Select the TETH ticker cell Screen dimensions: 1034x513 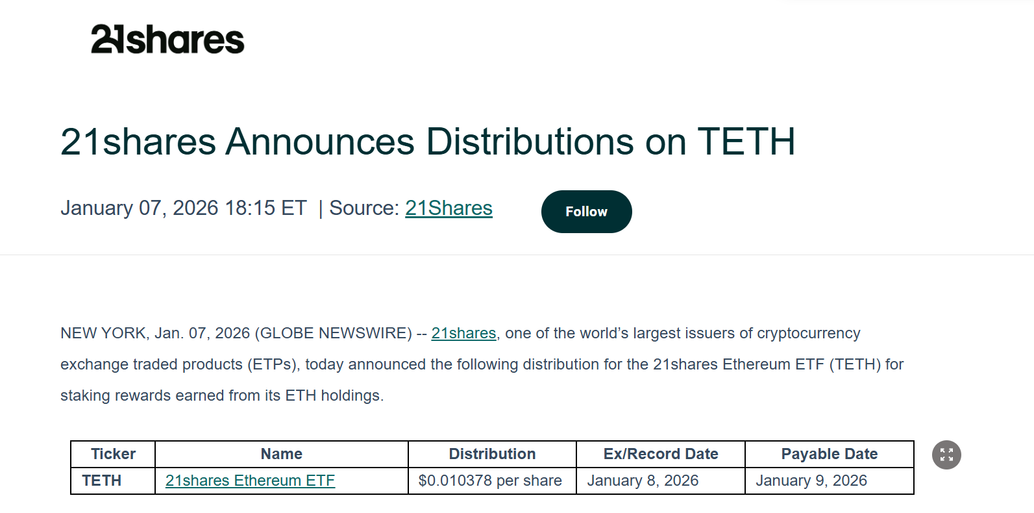102,481
